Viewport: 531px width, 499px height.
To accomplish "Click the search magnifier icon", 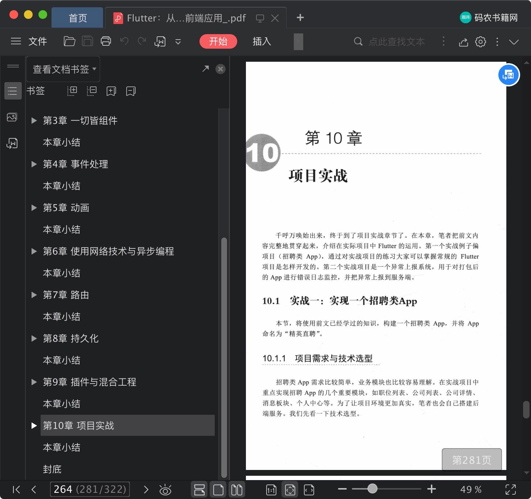I will click(x=358, y=42).
